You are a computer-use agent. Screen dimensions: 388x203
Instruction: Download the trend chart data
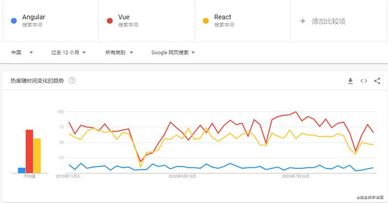[x=350, y=81]
